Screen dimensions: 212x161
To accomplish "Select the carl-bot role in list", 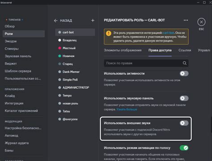I will (x=75, y=32).
